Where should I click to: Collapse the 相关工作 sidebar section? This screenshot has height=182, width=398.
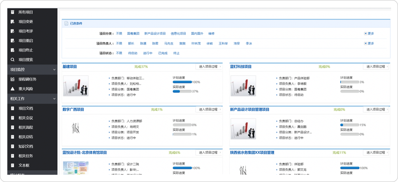tap(54, 98)
